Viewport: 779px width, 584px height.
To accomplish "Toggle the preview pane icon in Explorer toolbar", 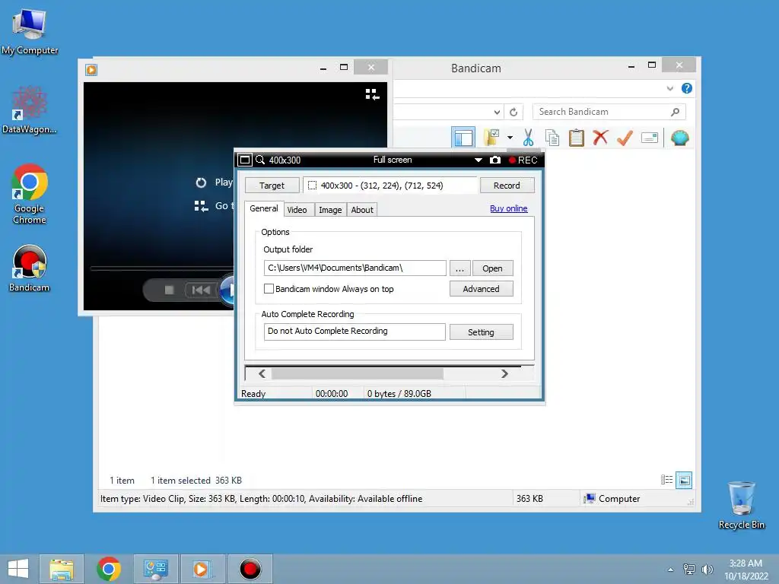I will (463, 138).
